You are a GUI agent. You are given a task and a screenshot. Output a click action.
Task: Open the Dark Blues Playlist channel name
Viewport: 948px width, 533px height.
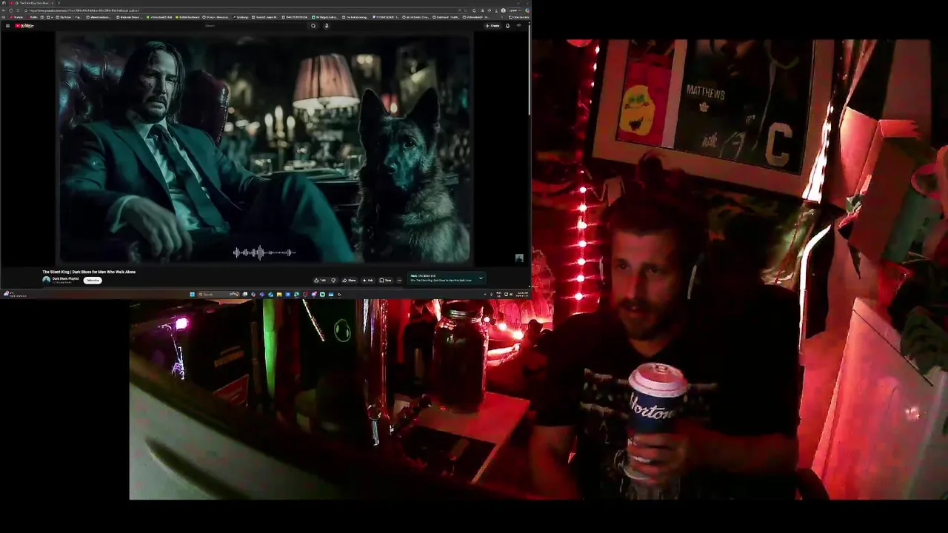(65, 278)
